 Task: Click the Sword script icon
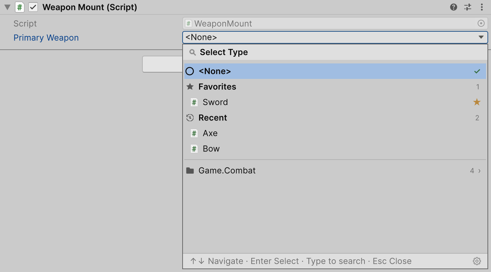pos(194,103)
